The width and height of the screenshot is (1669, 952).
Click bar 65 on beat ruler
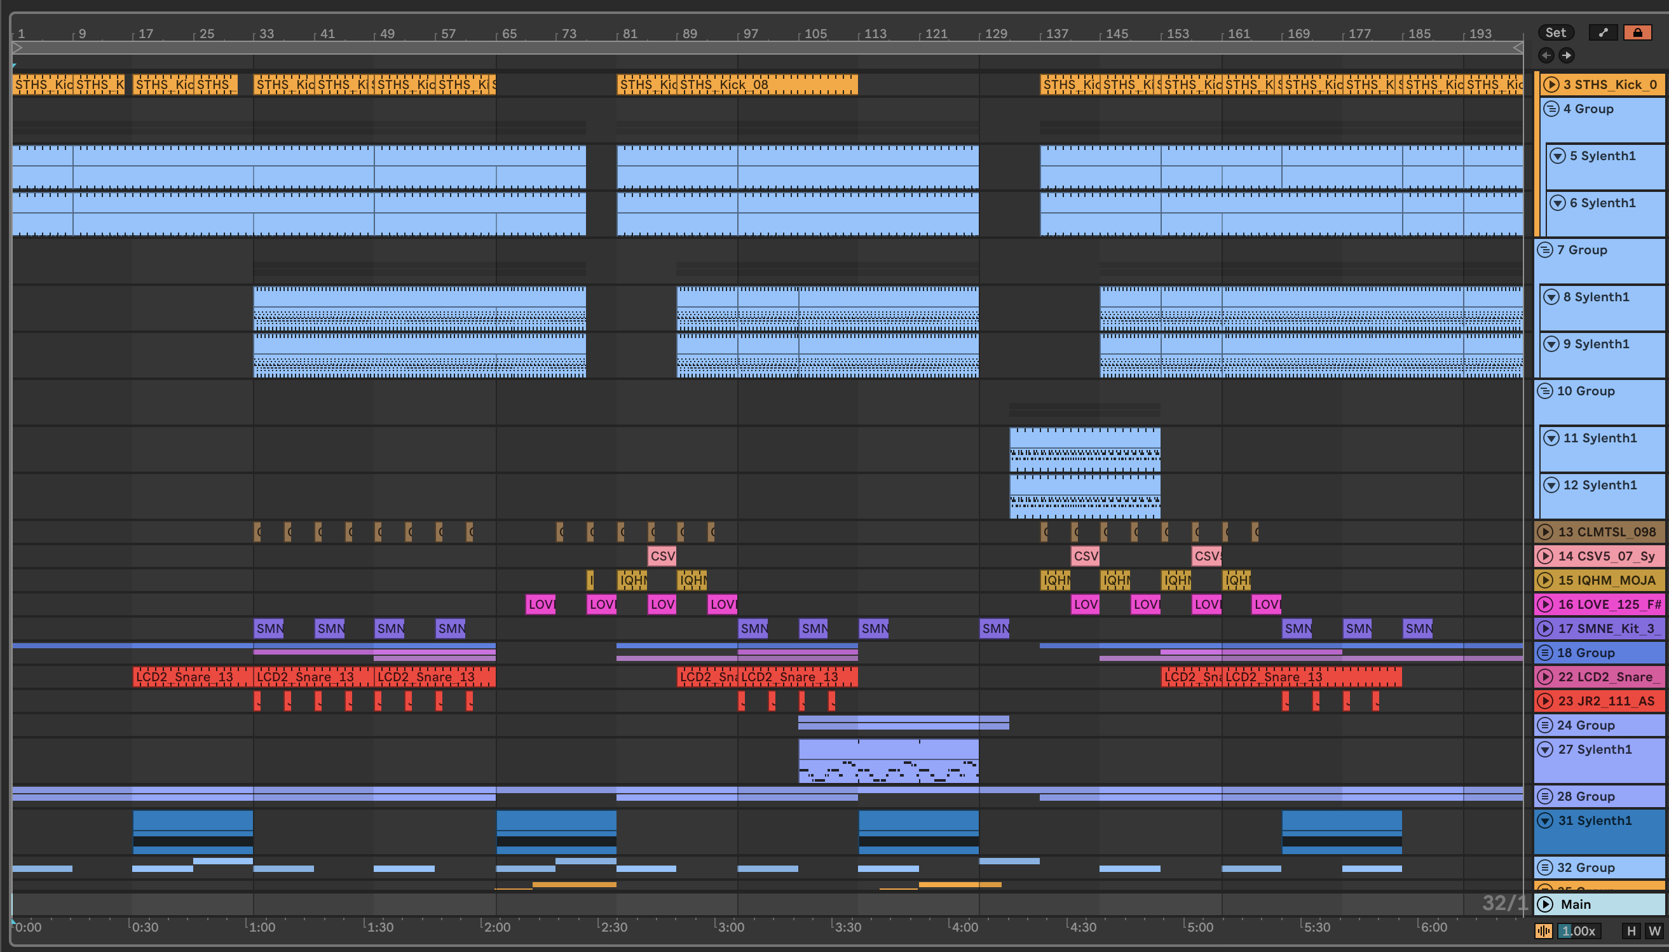(x=508, y=34)
